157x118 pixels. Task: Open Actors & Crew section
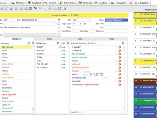[x=68, y=3]
